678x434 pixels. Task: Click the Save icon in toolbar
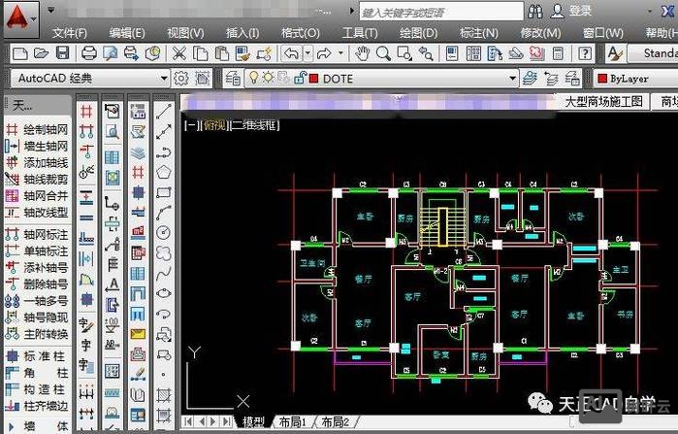point(62,53)
